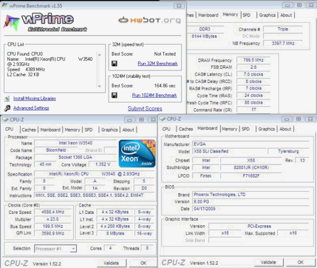This screenshot has height=268, width=317.
Task: Select Caches tab in right Mainboard CPU-Z window
Action: coord(186,129)
